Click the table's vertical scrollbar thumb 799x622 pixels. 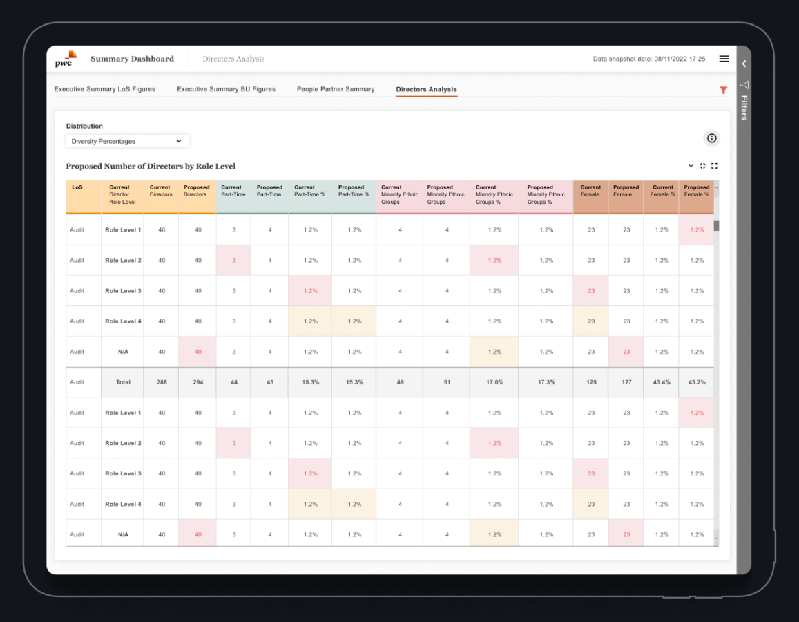coord(716,225)
